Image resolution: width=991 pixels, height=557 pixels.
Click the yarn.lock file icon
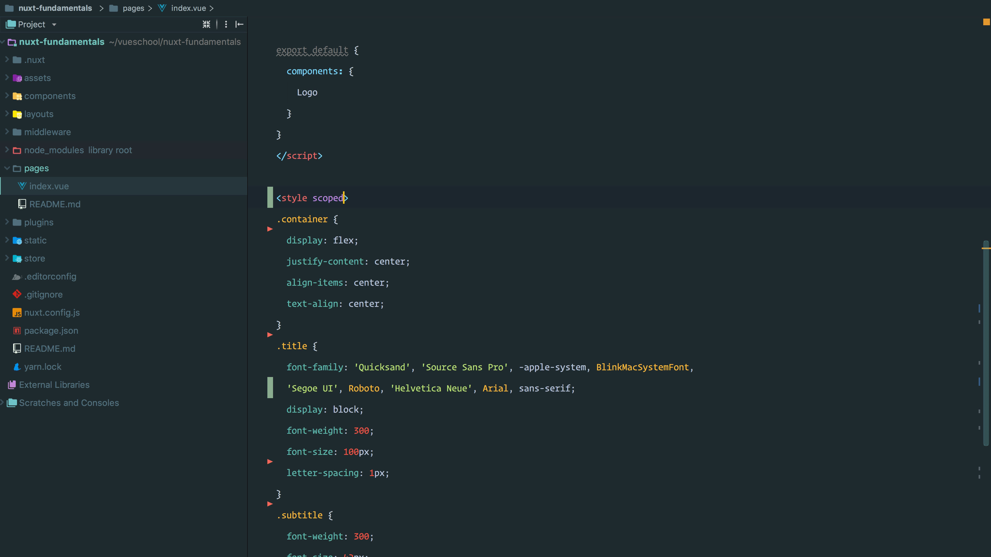pos(17,367)
